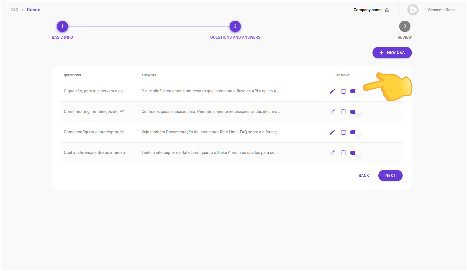Open step 1 BASIC INFO
Screen dimensions: 467x271
coord(62,26)
